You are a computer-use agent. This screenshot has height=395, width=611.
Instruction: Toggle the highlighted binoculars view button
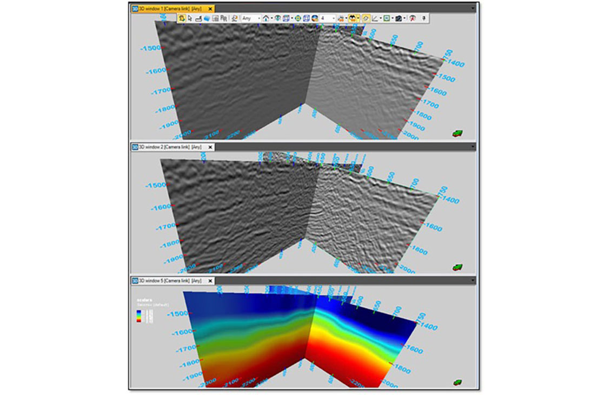353,18
